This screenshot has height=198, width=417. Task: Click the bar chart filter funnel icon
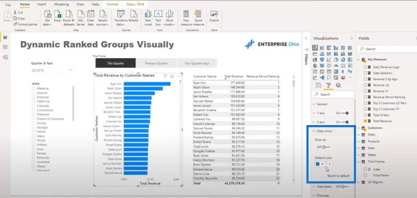165,76
